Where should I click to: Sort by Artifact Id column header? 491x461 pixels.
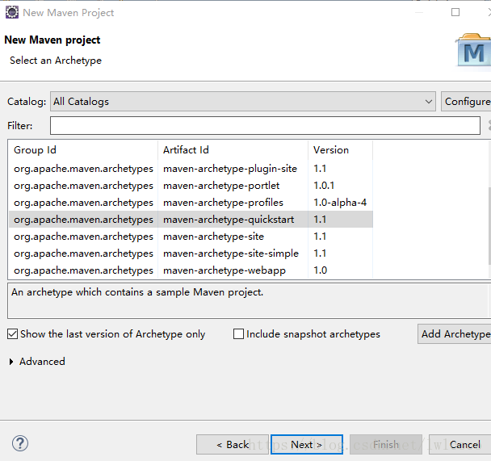233,150
